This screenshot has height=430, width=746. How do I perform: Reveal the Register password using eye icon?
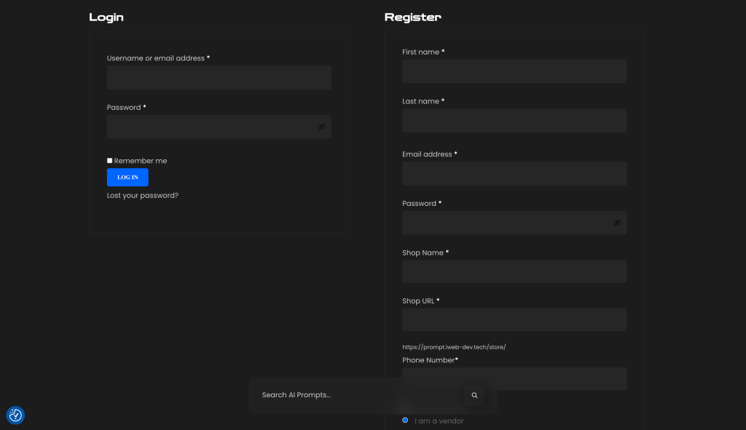[x=617, y=223]
